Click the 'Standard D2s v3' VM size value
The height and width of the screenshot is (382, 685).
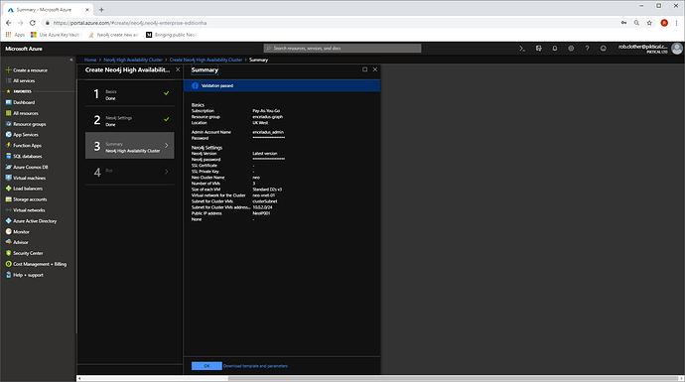pyautogui.click(x=267, y=190)
